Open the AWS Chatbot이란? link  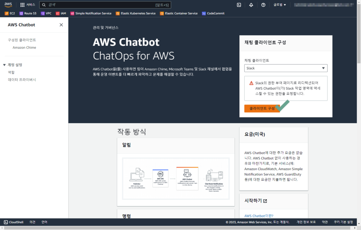[x=259, y=216]
